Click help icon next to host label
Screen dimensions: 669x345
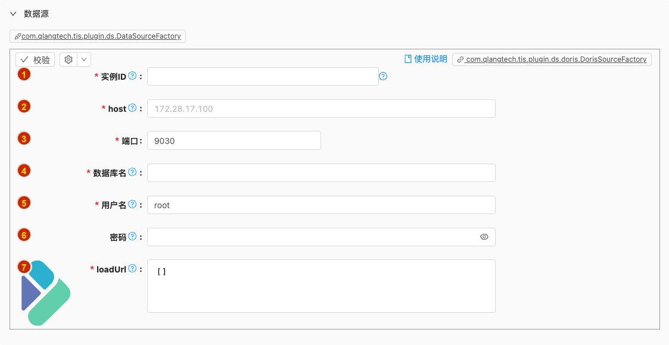[x=132, y=108]
